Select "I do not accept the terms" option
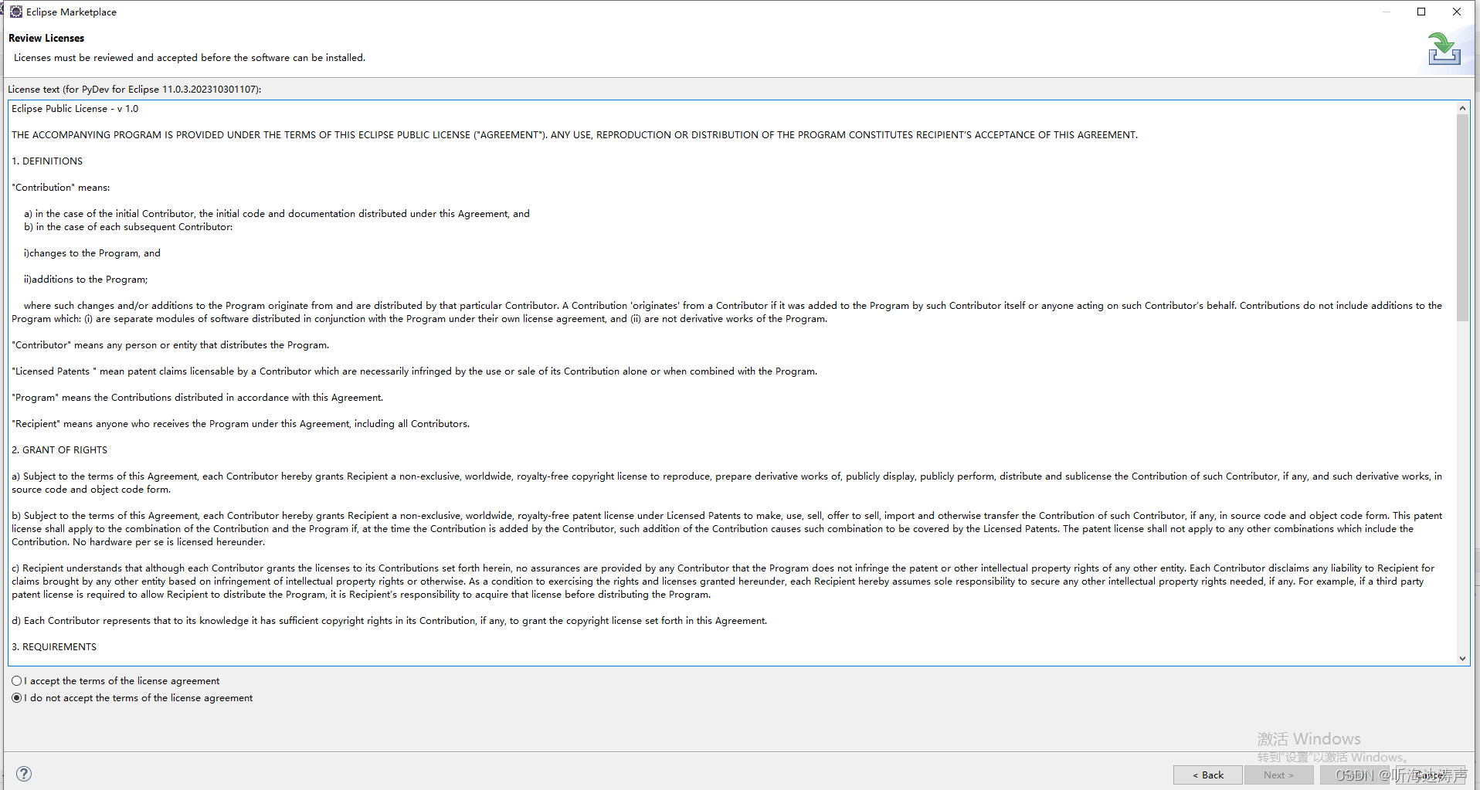This screenshot has width=1480, height=790. [x=132, y=698]
